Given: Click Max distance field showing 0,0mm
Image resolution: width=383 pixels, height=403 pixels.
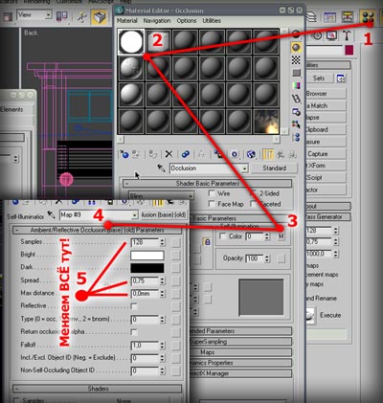Looking at the screenshot, I should (x=145, y=294).
